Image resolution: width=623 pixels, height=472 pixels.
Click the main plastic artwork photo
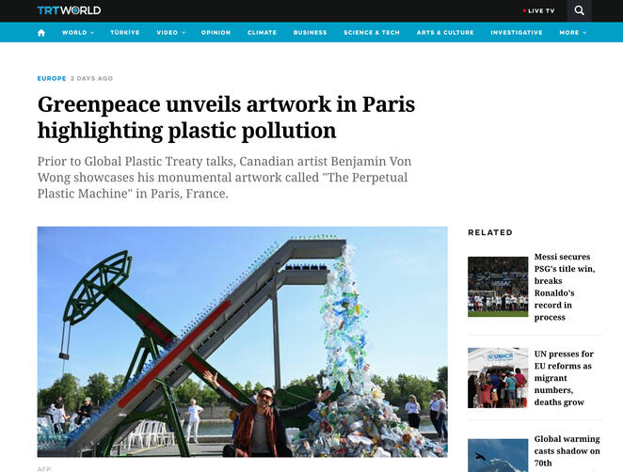243,342
